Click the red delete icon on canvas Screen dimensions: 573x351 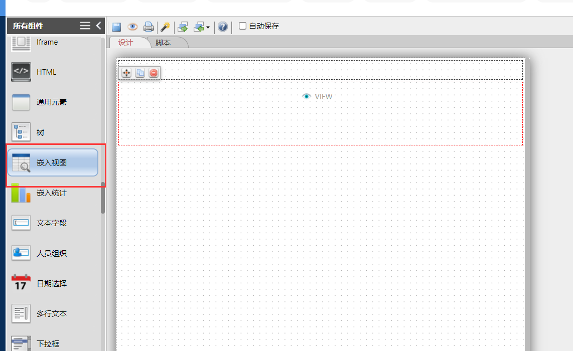[x=154, y=73]
